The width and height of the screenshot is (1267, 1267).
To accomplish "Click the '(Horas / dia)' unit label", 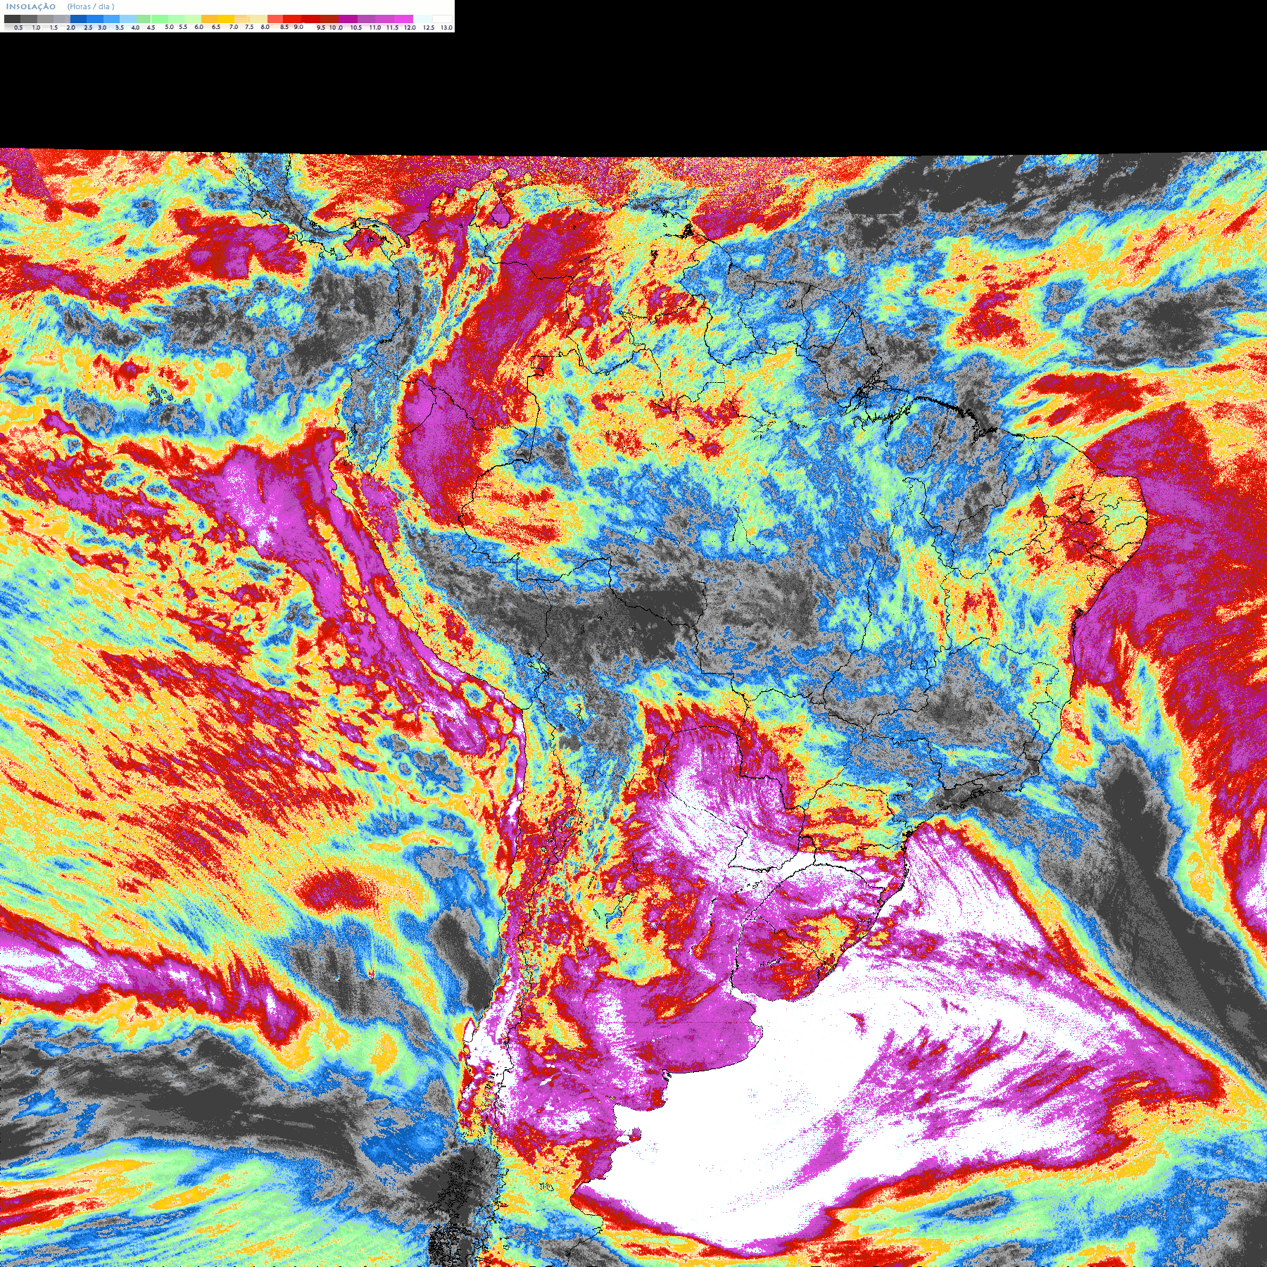I will coord(91,6).
